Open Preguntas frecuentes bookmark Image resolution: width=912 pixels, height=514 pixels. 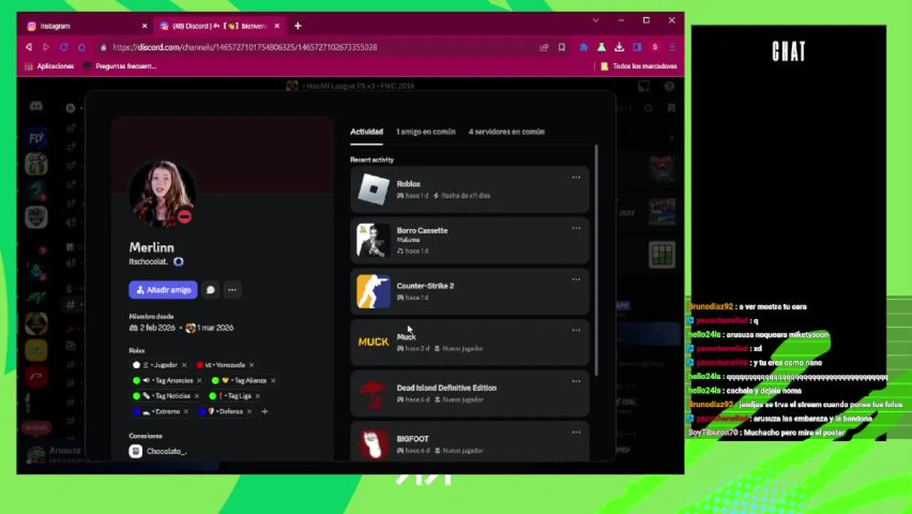click(x=120, y=66)
